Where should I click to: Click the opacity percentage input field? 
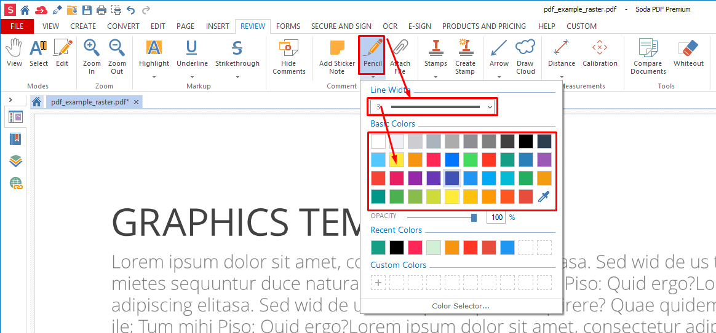(x=496, y=217)
